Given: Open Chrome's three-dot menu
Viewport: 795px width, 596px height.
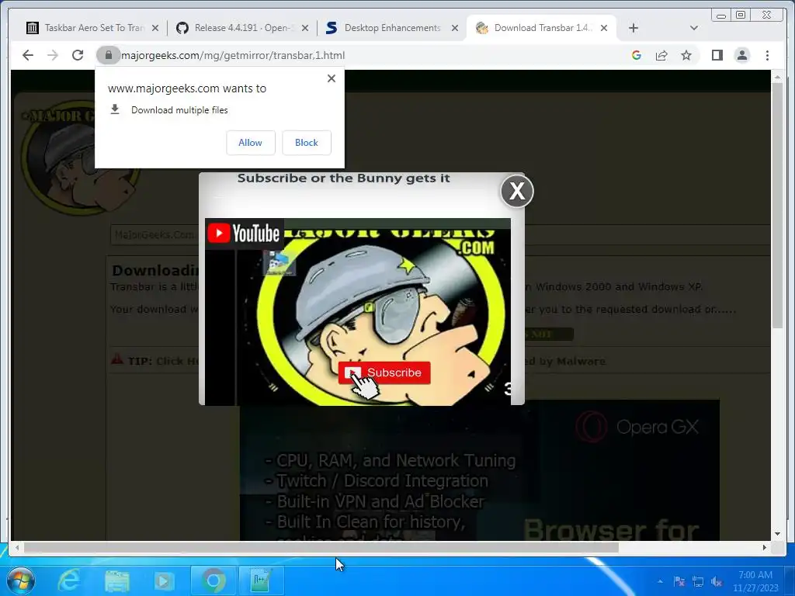Looking at the screenshot, I should click(767, 55).
